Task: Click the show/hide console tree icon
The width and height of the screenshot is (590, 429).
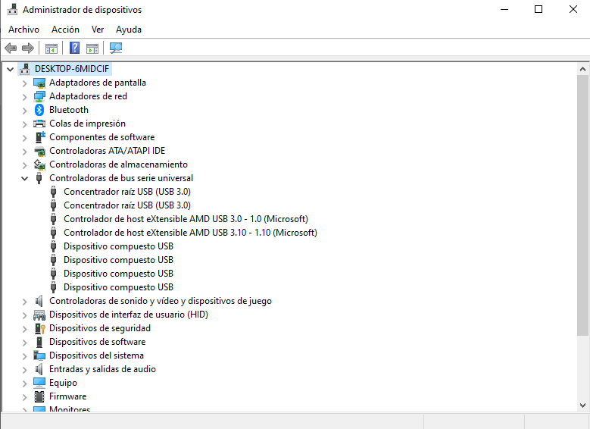Action: 52,49
